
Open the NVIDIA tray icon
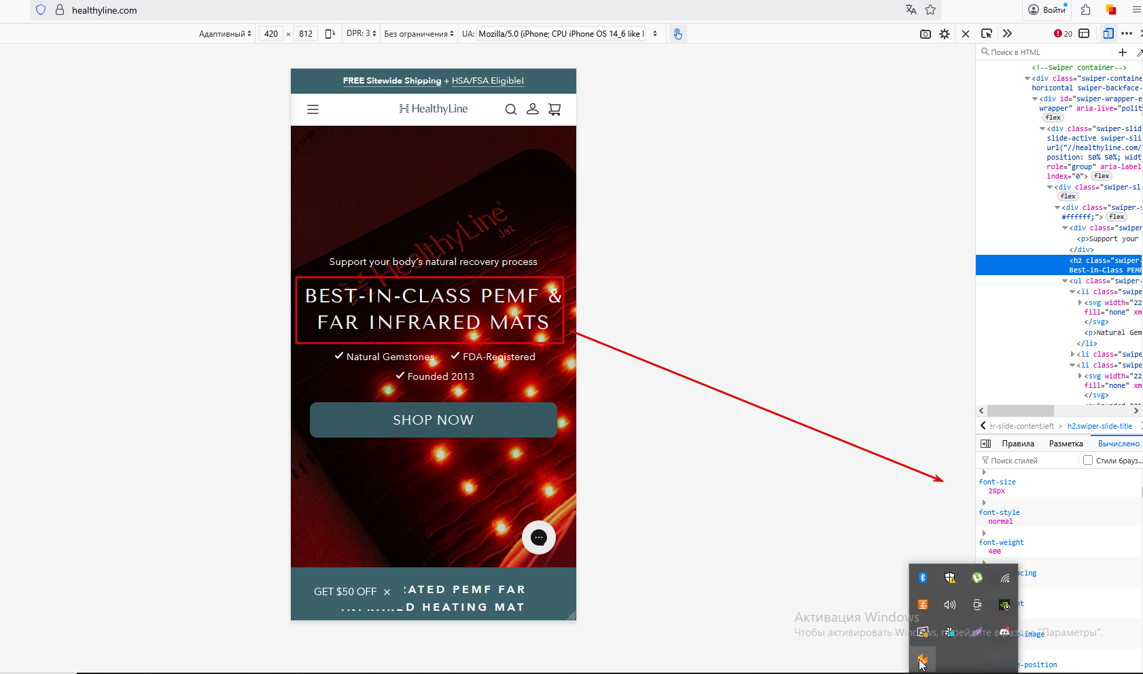tap(1004, 605)
